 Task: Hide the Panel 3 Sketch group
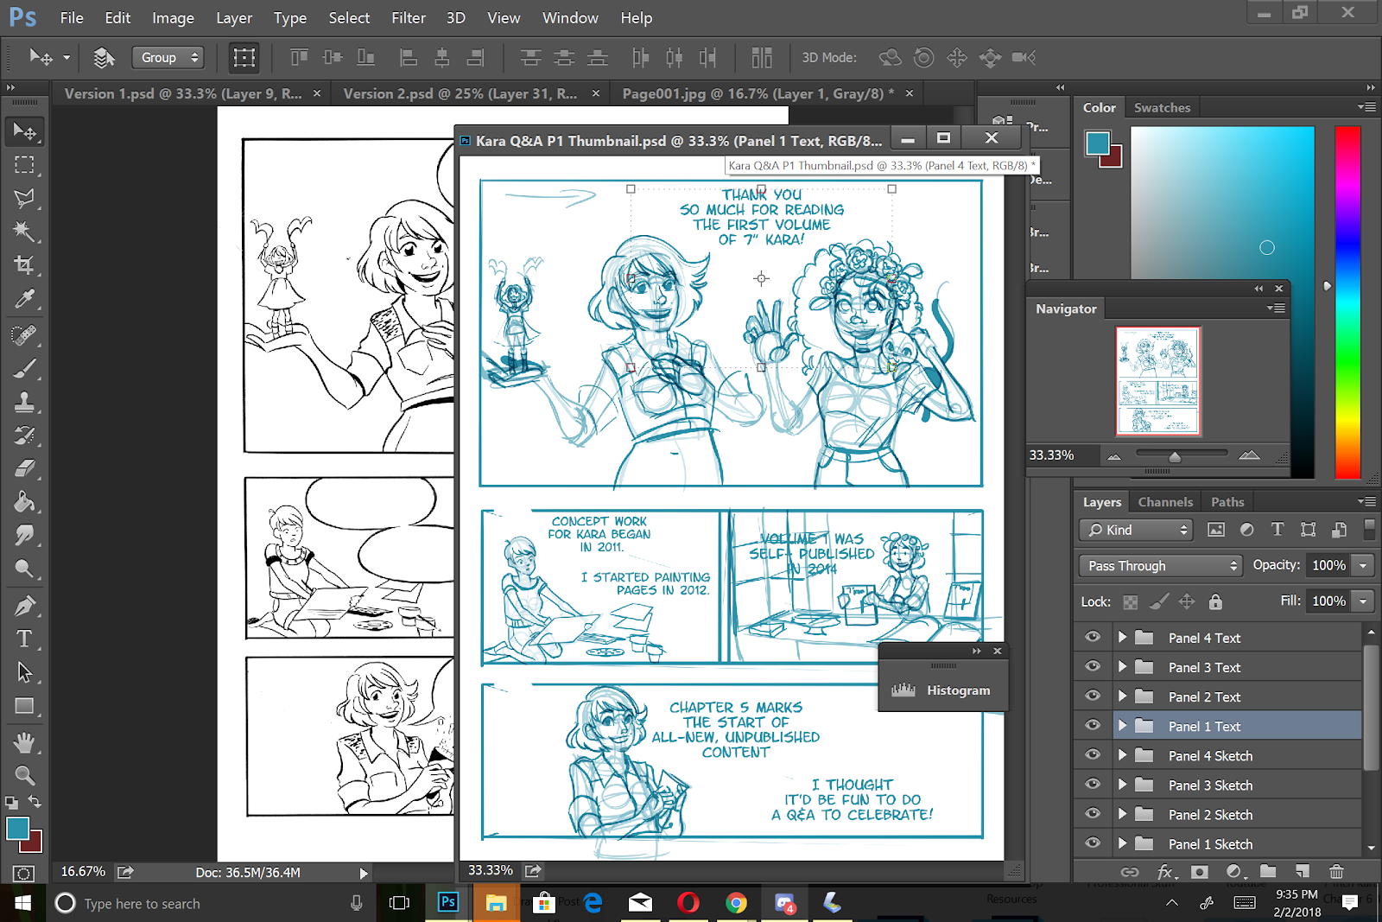point(1093,785)
